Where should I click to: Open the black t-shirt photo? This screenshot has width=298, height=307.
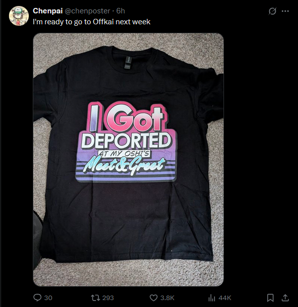[x=128, y=160]
